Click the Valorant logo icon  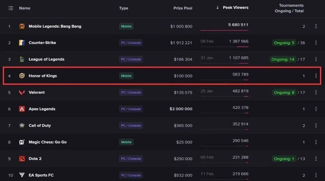(22, 92)
